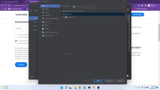Click the Next button in New Project
Image resolution: width=160 pixels, height=90 pixels.
(x=98, y=81)
